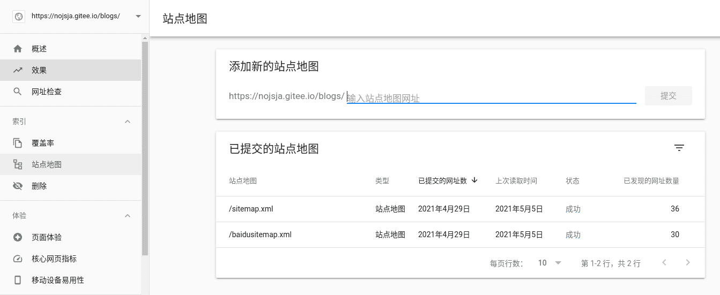Click the home icon beside 概述
The image size is (720, 295).
click(18, 49)
